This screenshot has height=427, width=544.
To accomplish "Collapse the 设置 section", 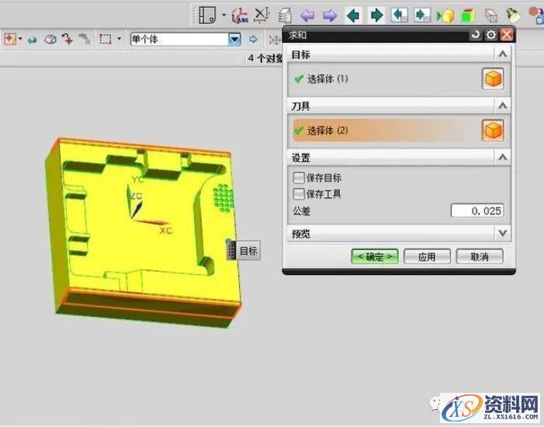I will click(503, 157).
